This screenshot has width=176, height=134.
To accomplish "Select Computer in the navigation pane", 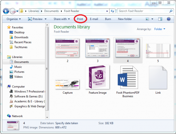I will coord(16,87).
